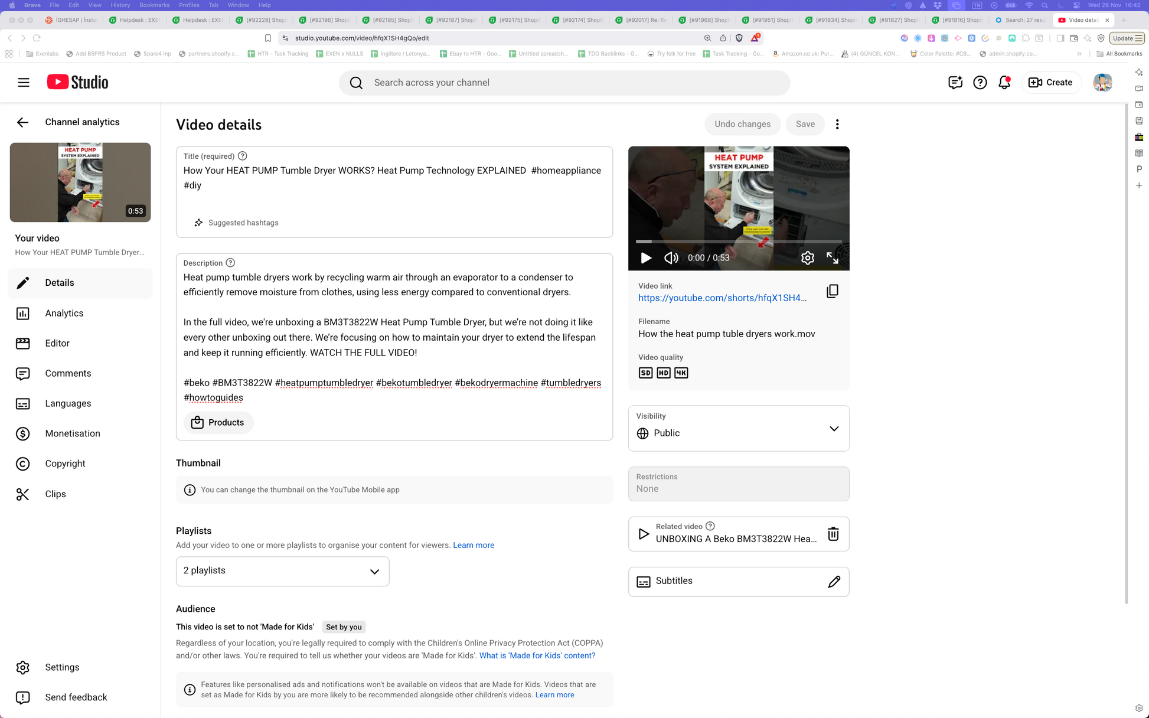Expand the Visibility Public dropdown
This screenshot has height=718, width=1149.
[738, 429]
